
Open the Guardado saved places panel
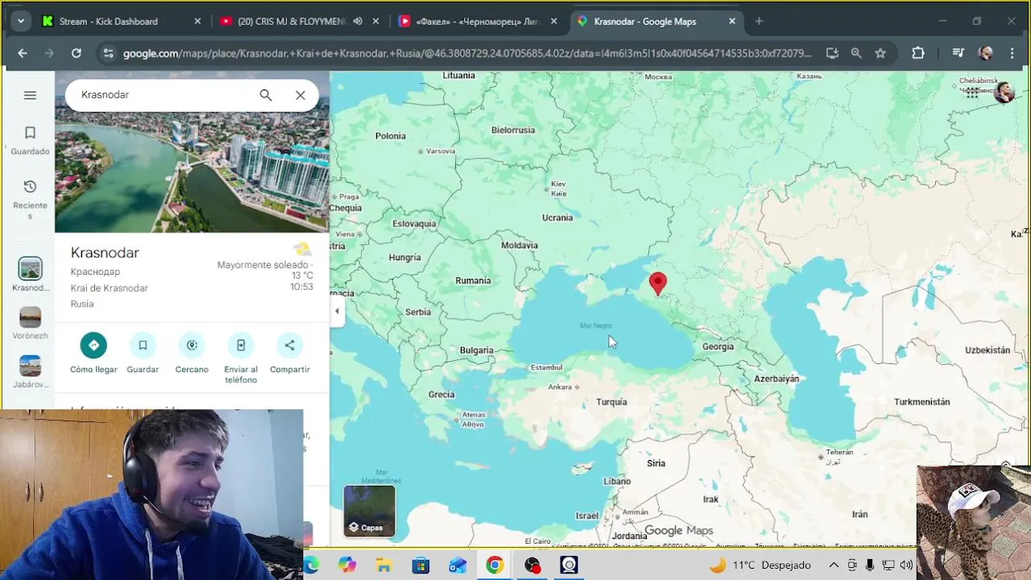30,140
